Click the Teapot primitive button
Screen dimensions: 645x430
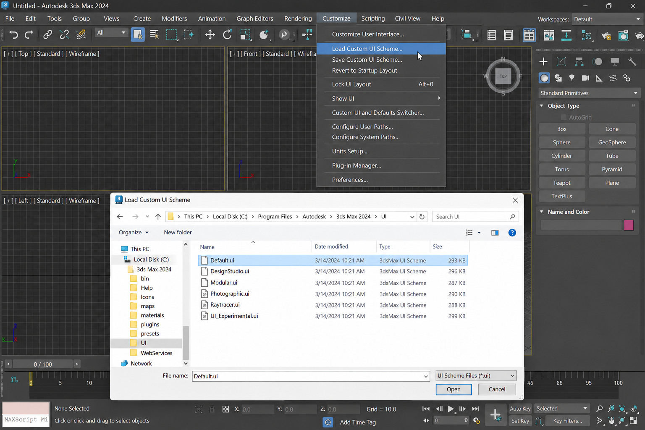561,183
